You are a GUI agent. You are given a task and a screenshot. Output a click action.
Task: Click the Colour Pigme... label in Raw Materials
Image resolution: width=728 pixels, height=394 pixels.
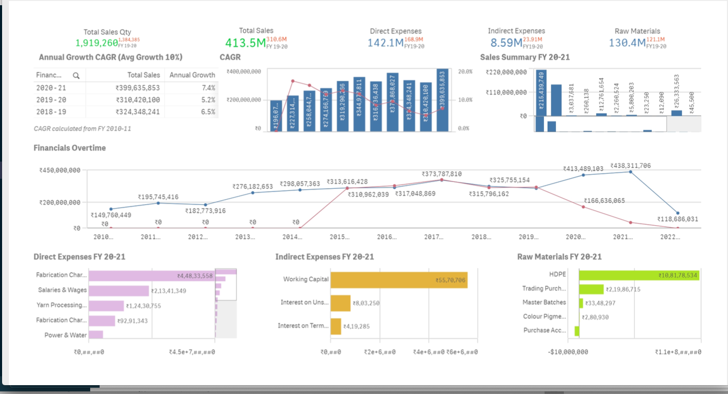click(x=544, y=316)
